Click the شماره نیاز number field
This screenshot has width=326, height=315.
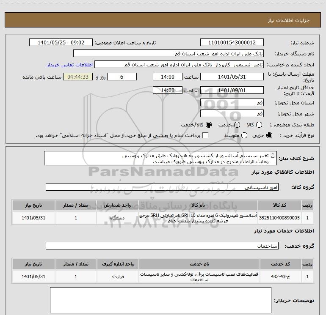click(232, 42)
